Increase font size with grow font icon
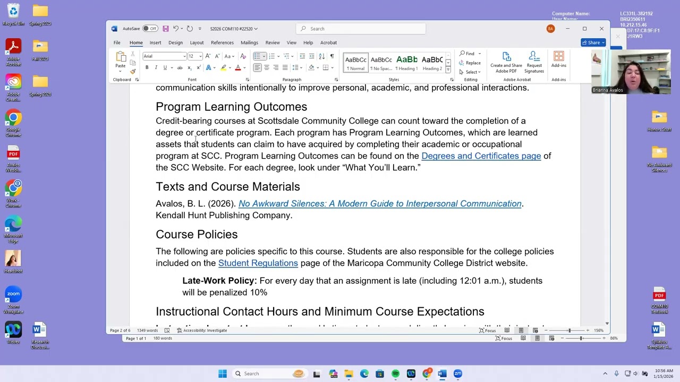 click(208, 56)
